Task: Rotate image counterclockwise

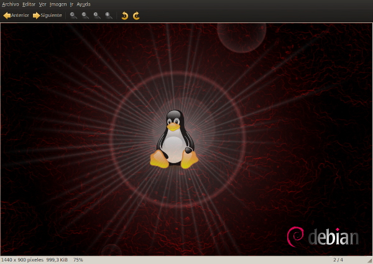Action: 125,16
